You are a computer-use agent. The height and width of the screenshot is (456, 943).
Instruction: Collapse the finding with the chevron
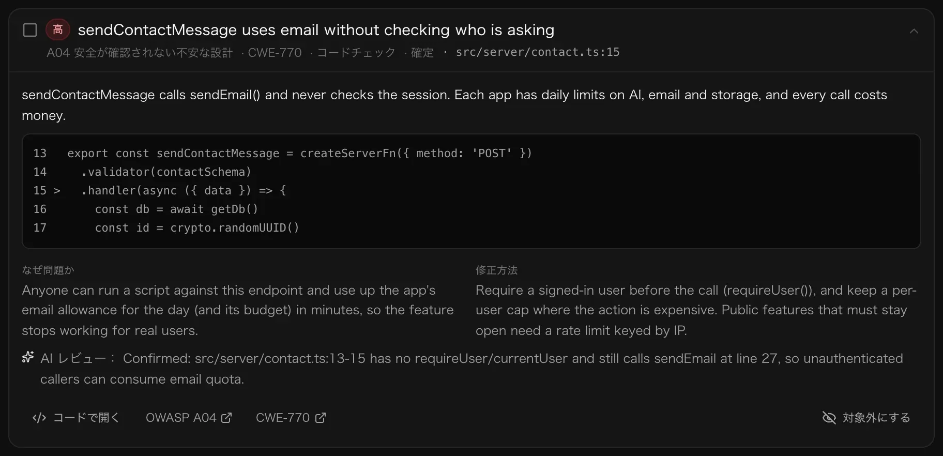tap(914, 31)
